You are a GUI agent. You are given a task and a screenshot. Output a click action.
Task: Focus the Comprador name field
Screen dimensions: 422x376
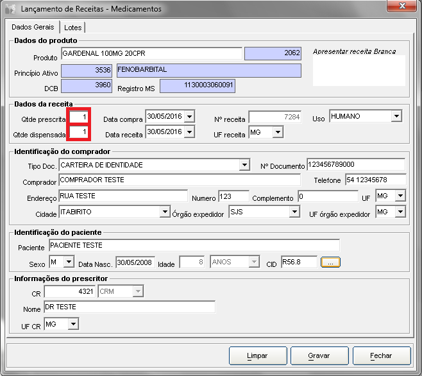coord(179,180)
